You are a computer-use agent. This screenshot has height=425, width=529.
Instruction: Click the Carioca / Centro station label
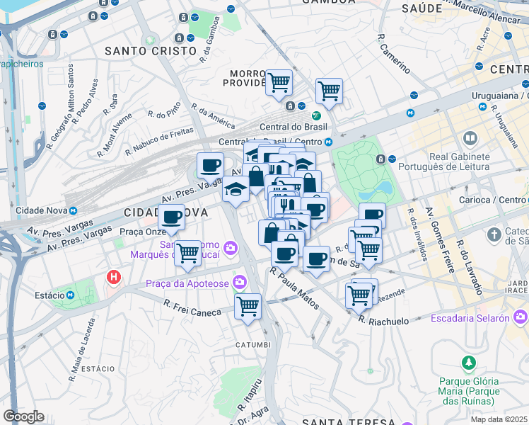[492, 200]
